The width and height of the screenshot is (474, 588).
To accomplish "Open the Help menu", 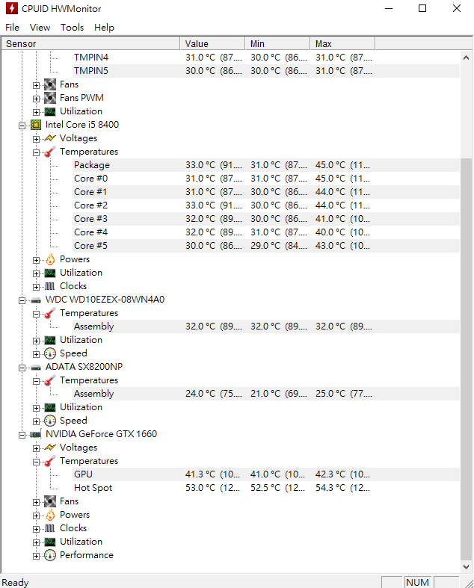I will click(104, 28).
